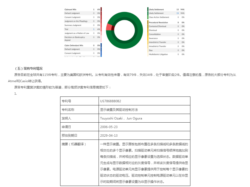Click the Class Action Settlement row

(x=159, y=17)
